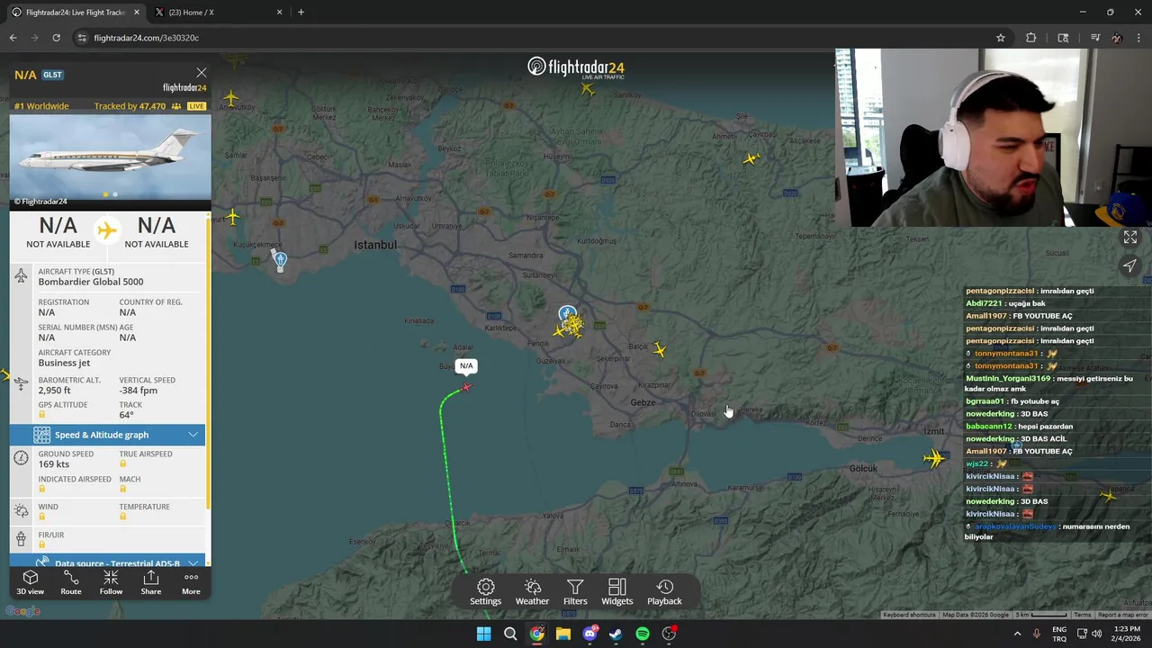The width and height of the screenshot is (1152, 648).
Task: Open the Chrome menu
Action: click(x=1139, y=38)
